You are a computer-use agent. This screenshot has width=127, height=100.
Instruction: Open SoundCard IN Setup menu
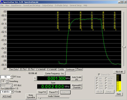(x=32, y=5)
